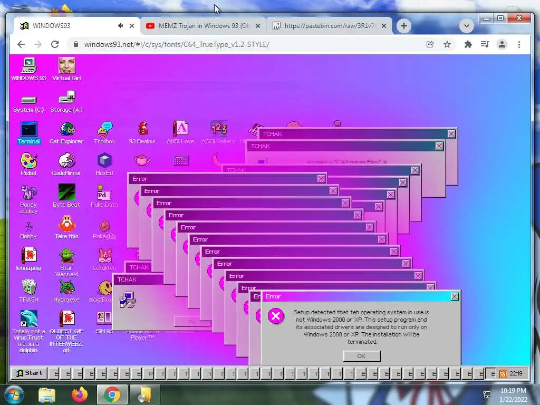Open the Puke Data icon

click(x=105, y=196)
